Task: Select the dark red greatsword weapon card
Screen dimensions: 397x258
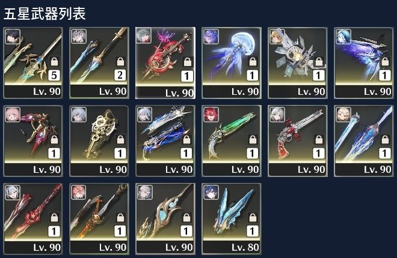Action: tap(33, 219)
